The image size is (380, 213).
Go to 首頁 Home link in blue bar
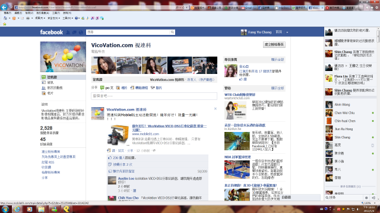278,32
